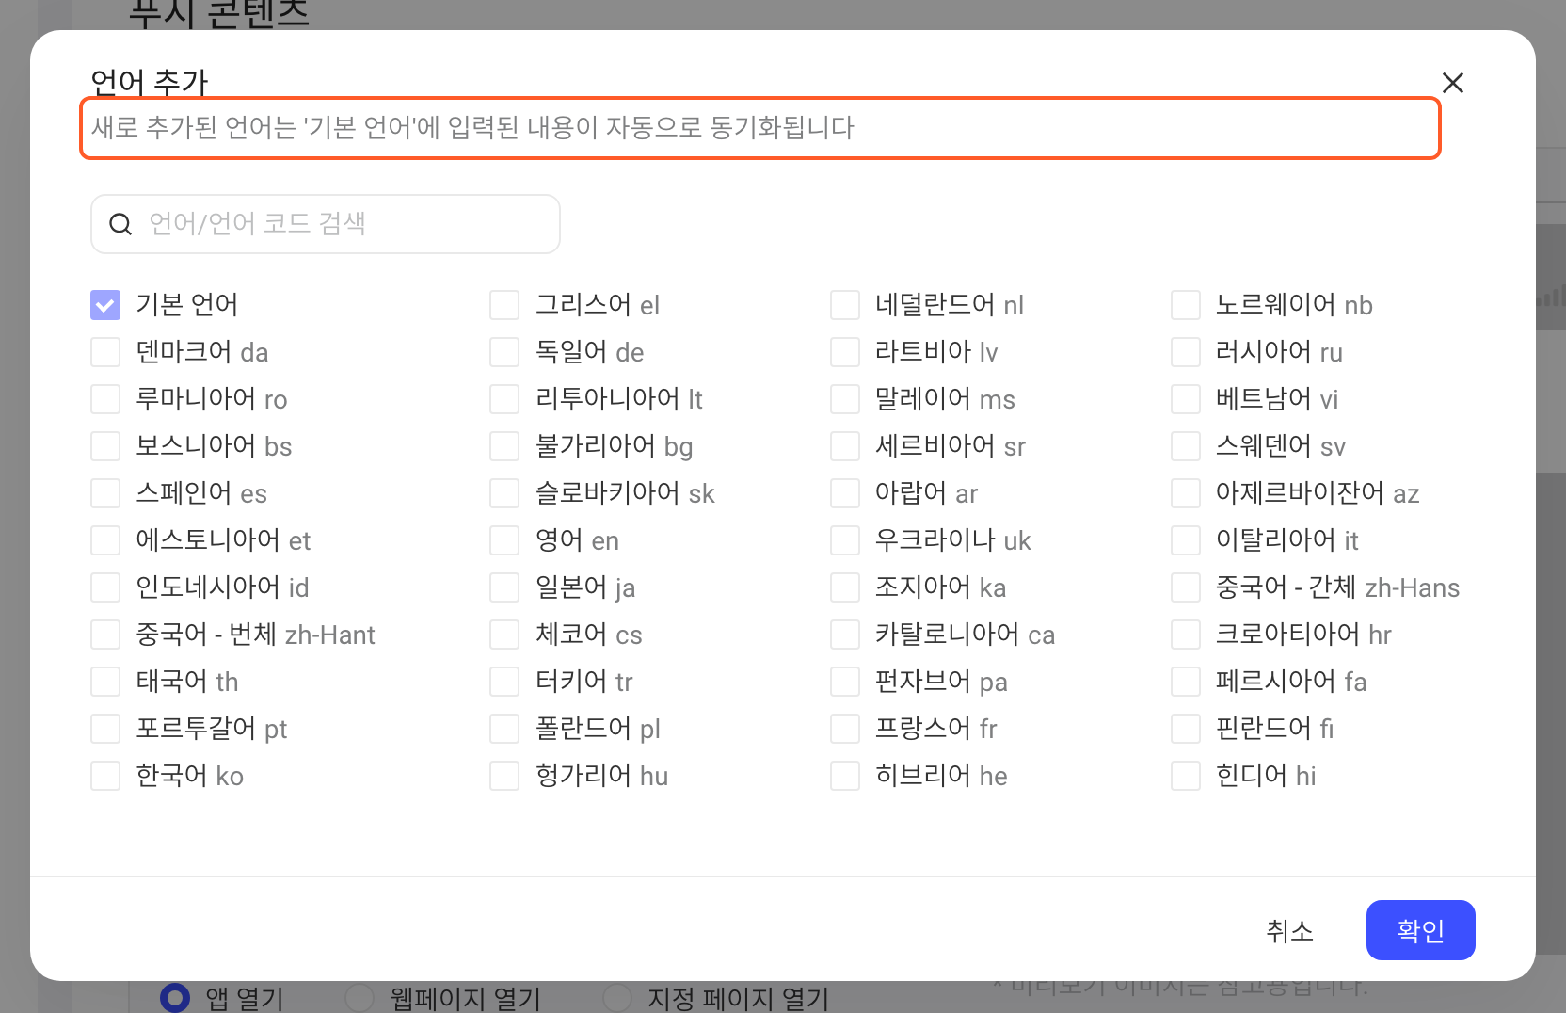Uncheck the 기본 언어 checkbox
This screenshot has width=1566, height=1013.
click(x=105, y=305)
